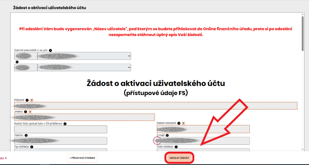309x165 pixels.
Task: Click into the Rodné číslo field
Action: click(61, 129)
